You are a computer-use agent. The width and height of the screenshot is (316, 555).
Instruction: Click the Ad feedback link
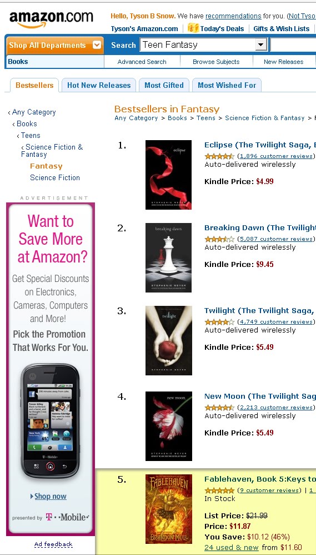click(x=53, y=544)
